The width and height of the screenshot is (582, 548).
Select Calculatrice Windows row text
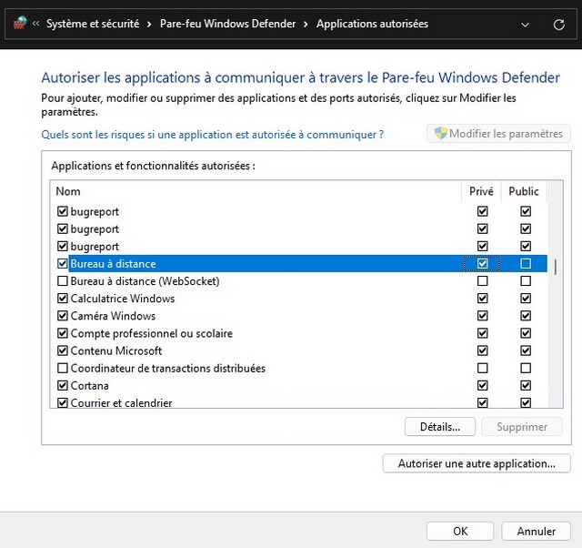[x=123, y=299]
